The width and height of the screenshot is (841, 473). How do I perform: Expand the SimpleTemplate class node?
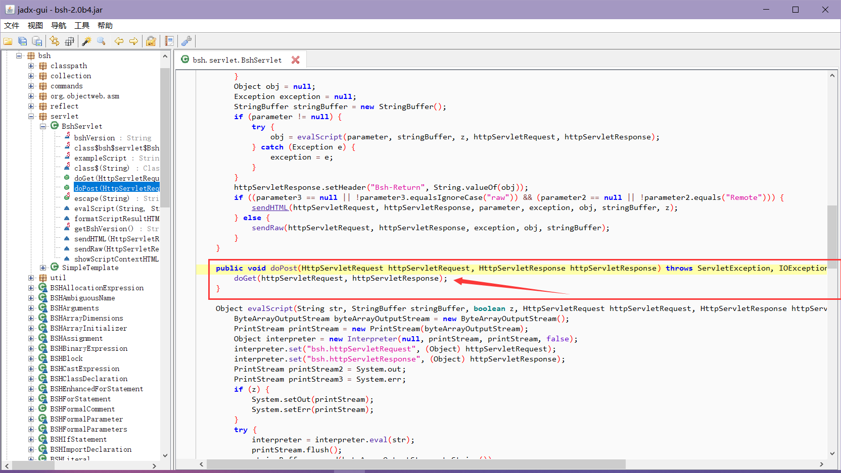(43, 268)
